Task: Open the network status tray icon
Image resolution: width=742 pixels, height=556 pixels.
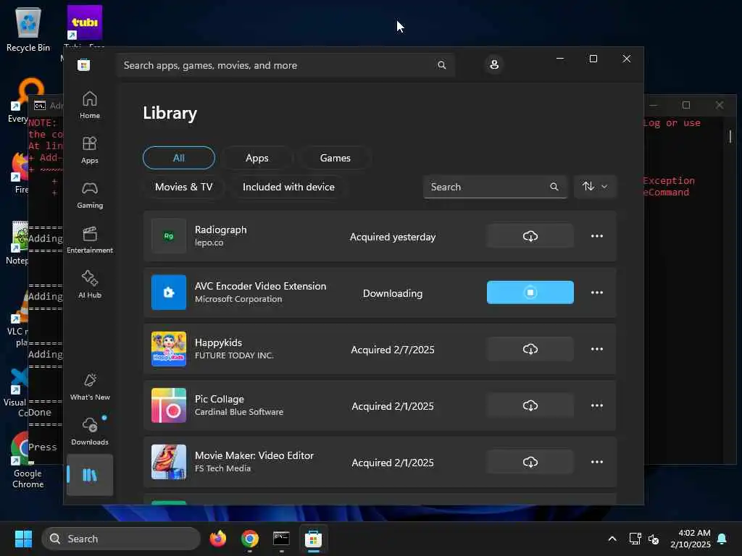Action: coord(635,539)
